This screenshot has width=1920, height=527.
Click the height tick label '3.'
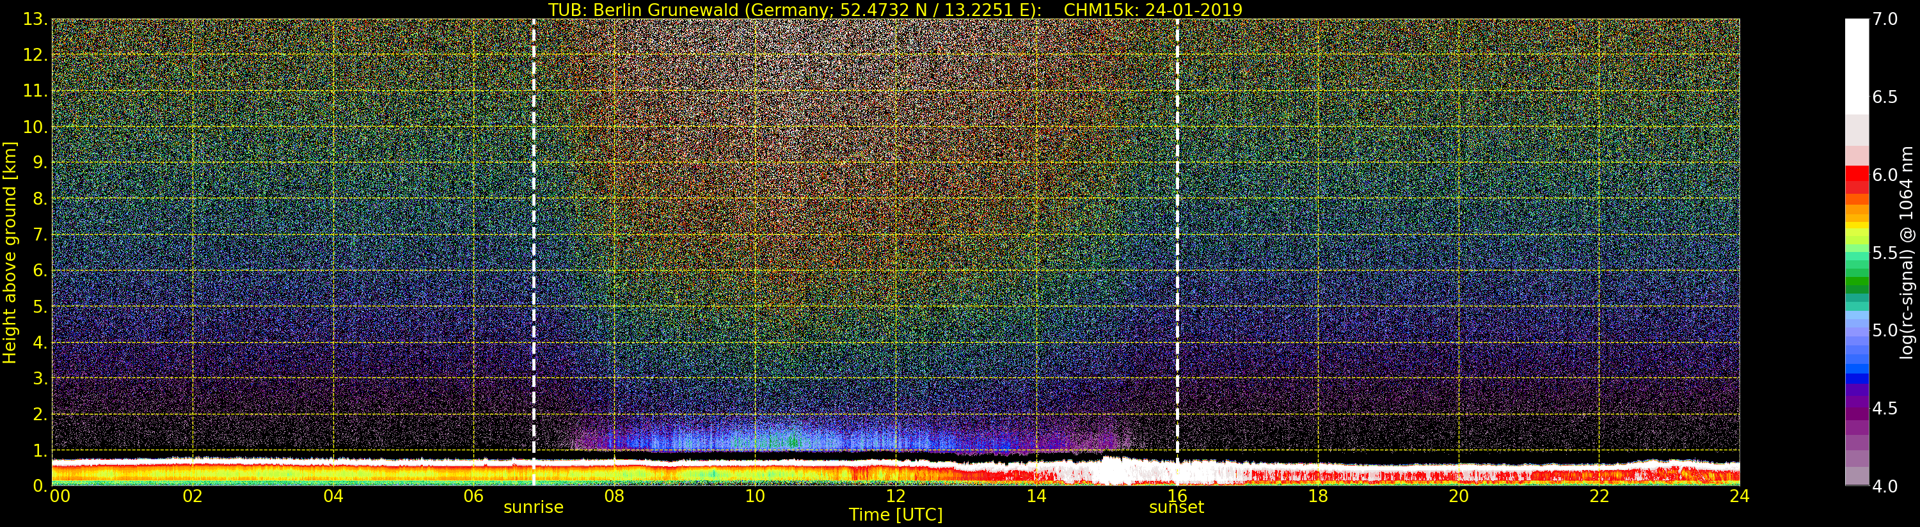tap(40, 378)
